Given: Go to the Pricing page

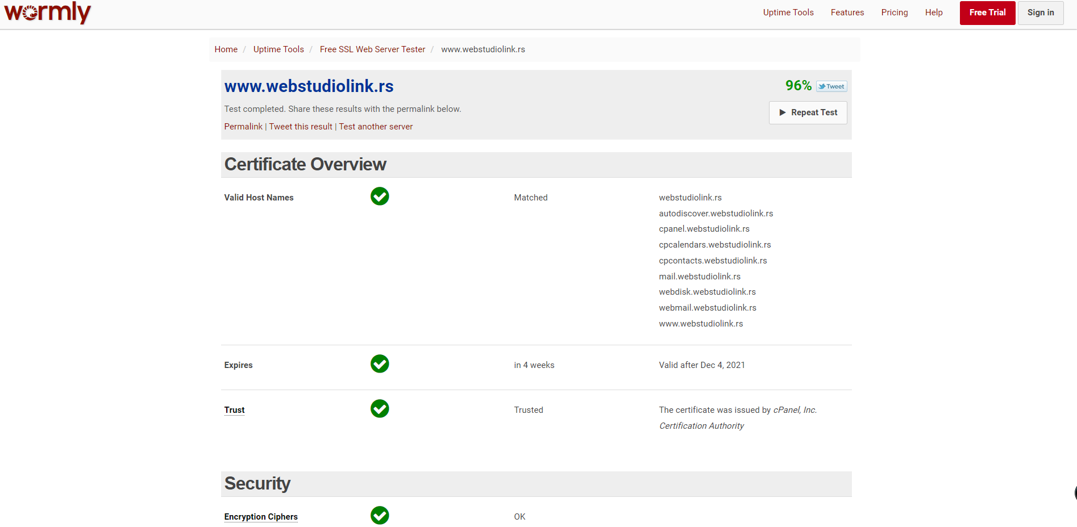Looking at the screenshot, I should point(895,12).
